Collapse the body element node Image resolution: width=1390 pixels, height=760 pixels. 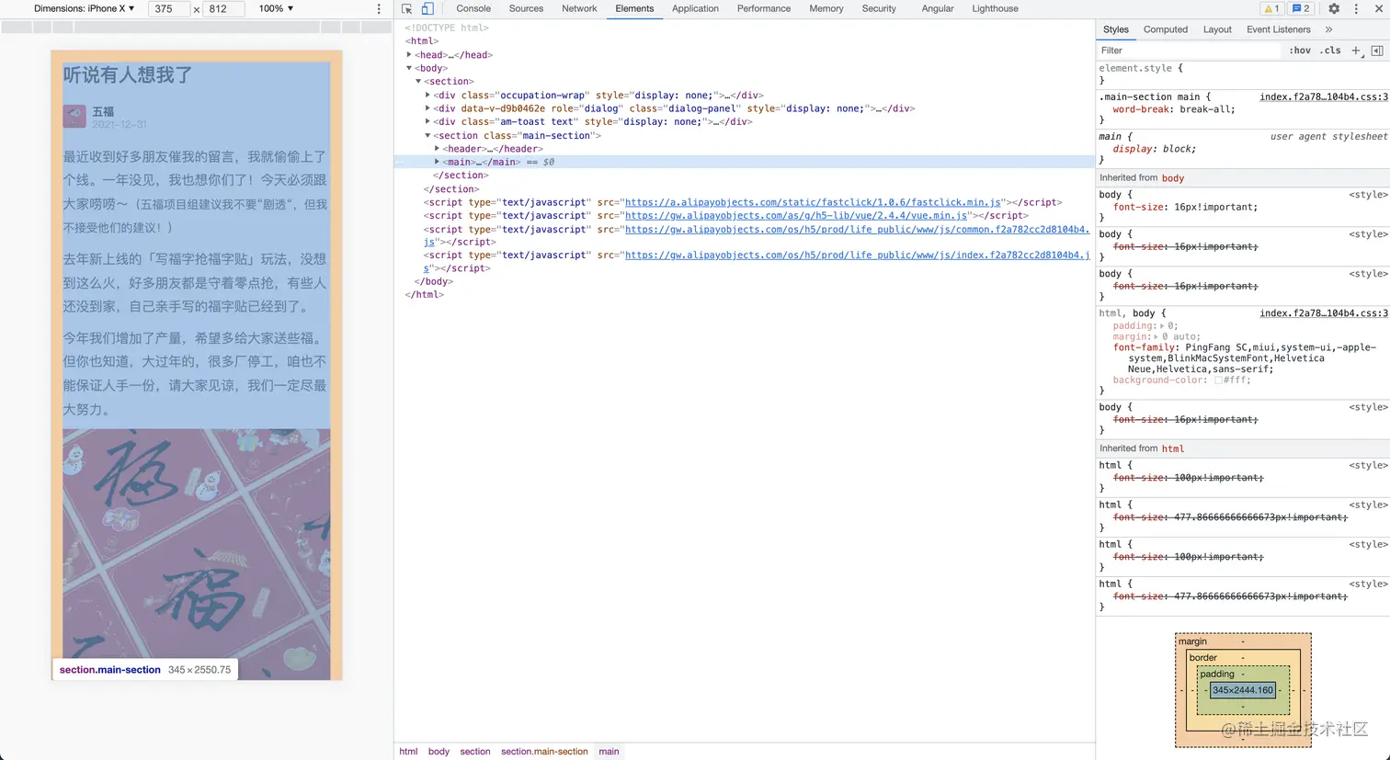coord(410,68)
